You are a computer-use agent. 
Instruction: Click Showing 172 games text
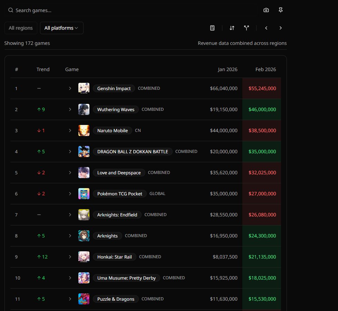27,43
